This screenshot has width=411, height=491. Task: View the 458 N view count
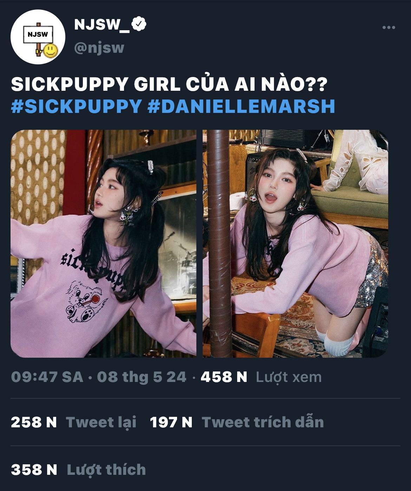224,377
